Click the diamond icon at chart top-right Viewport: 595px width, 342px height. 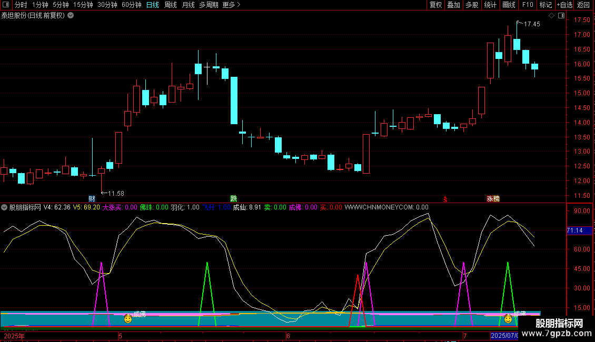(x=551, y=16)
